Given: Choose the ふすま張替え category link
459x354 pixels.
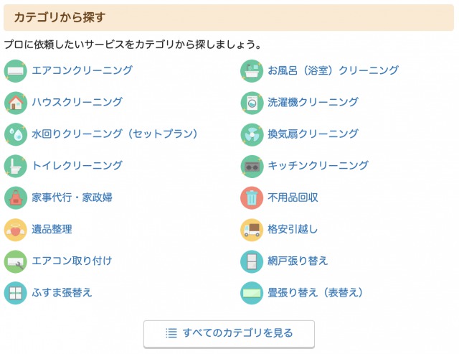Looking at the screenshot, I should 62,292.
